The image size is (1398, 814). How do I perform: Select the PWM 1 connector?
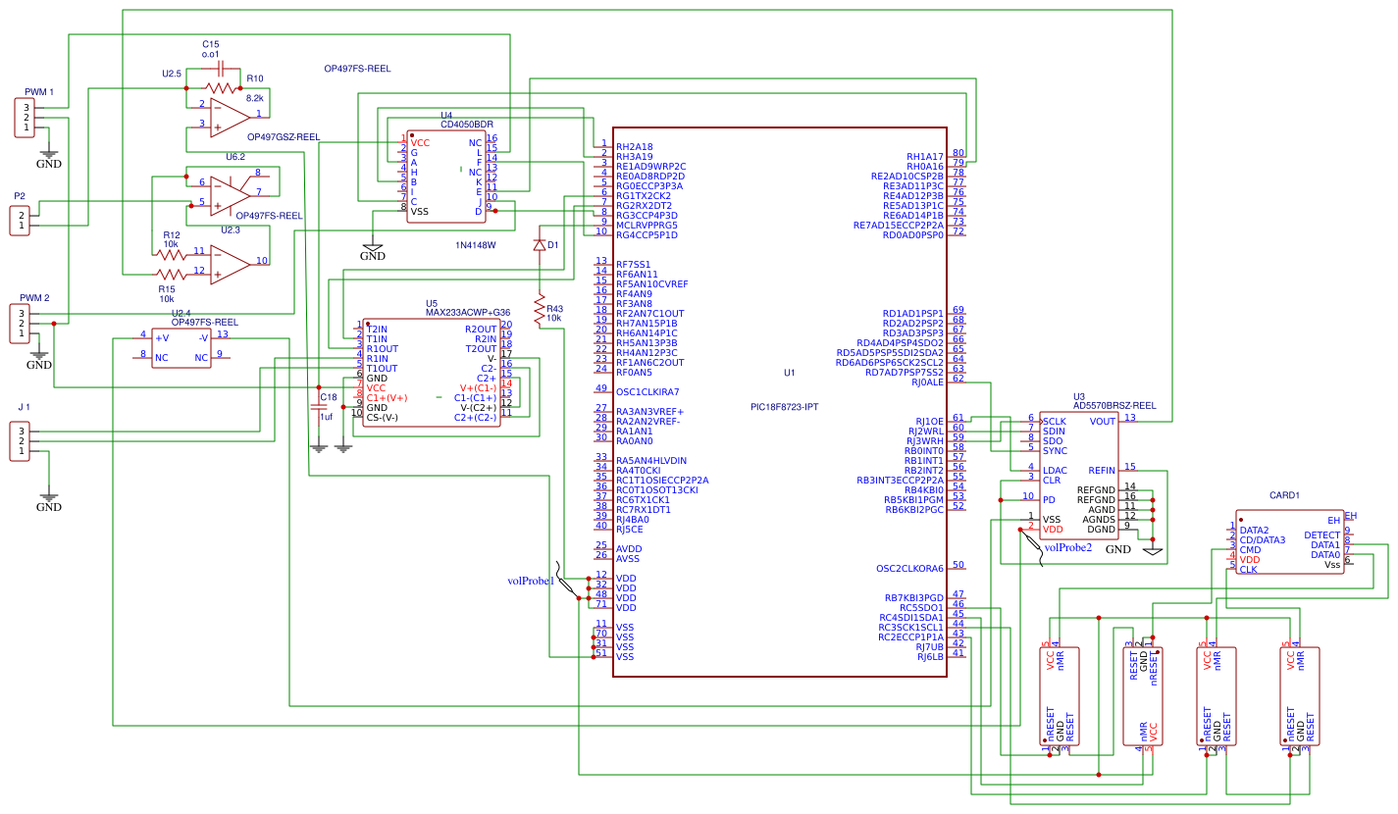click(26, 118)
